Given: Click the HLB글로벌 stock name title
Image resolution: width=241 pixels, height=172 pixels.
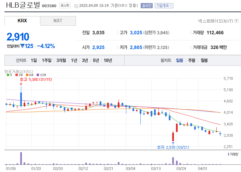Looking at the screenshot, I should 23,5.
